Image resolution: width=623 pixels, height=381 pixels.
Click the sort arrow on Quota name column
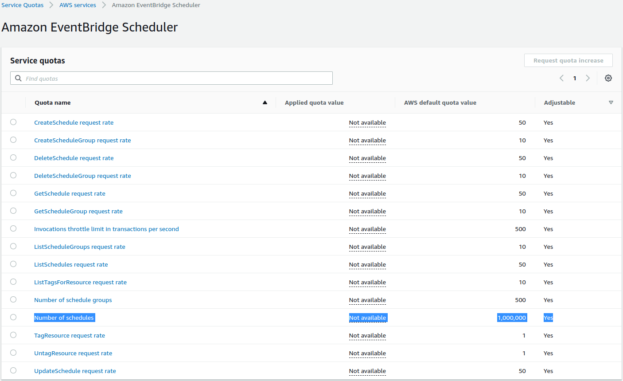[x=265, y=102]
